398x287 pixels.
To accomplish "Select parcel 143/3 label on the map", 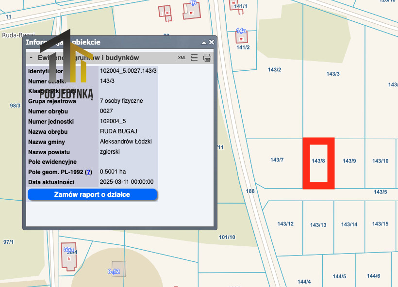I will pos(333,74).
